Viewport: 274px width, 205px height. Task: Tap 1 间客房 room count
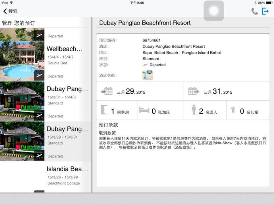point(120,111)
